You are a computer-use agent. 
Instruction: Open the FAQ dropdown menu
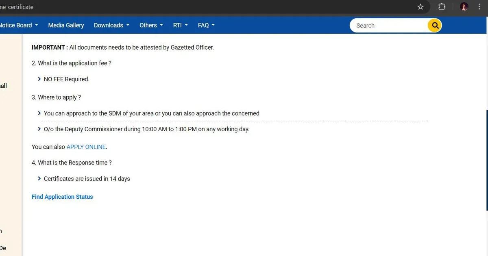(x=206, y=25)
